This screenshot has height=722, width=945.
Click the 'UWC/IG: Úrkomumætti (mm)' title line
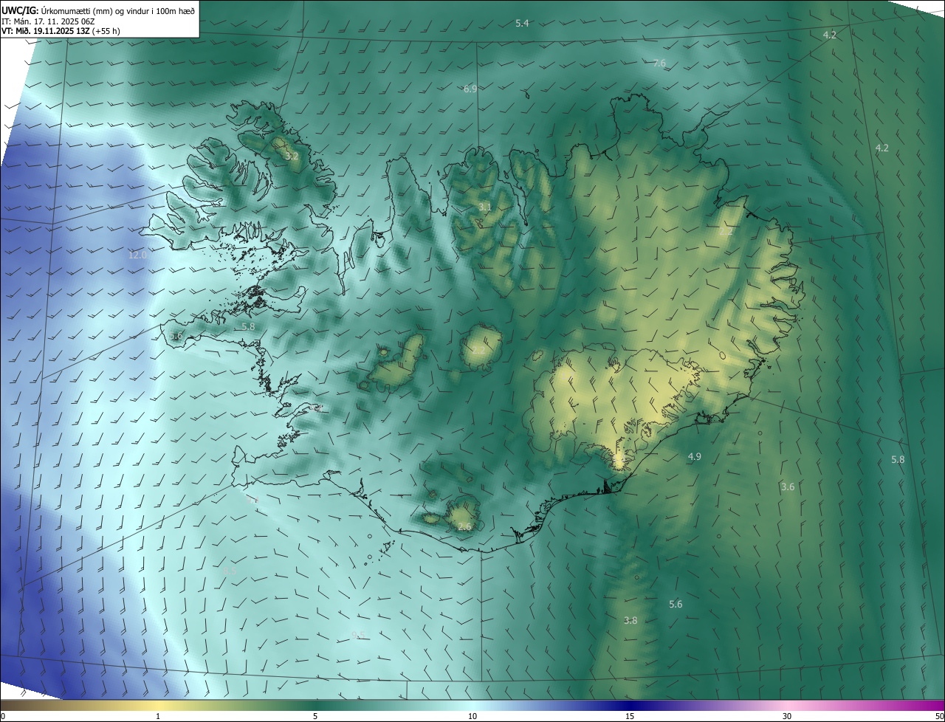(98, 10)
